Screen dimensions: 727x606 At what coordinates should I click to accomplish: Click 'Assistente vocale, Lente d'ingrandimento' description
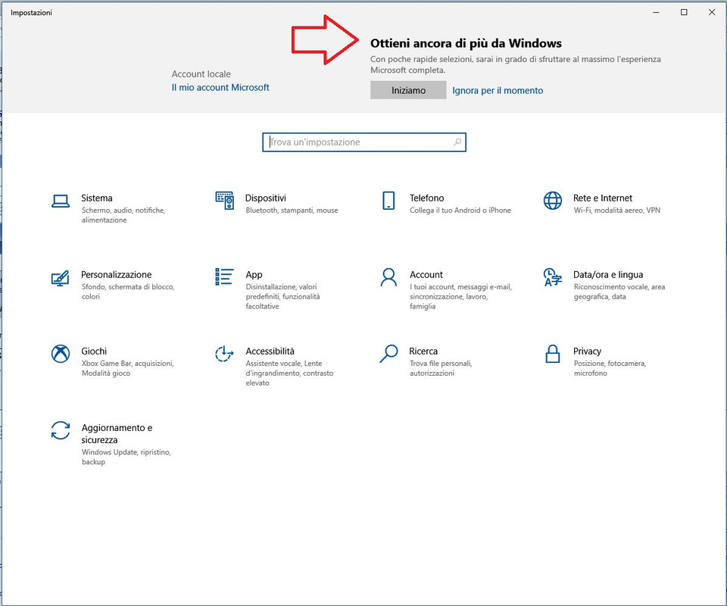pos(289,373)
